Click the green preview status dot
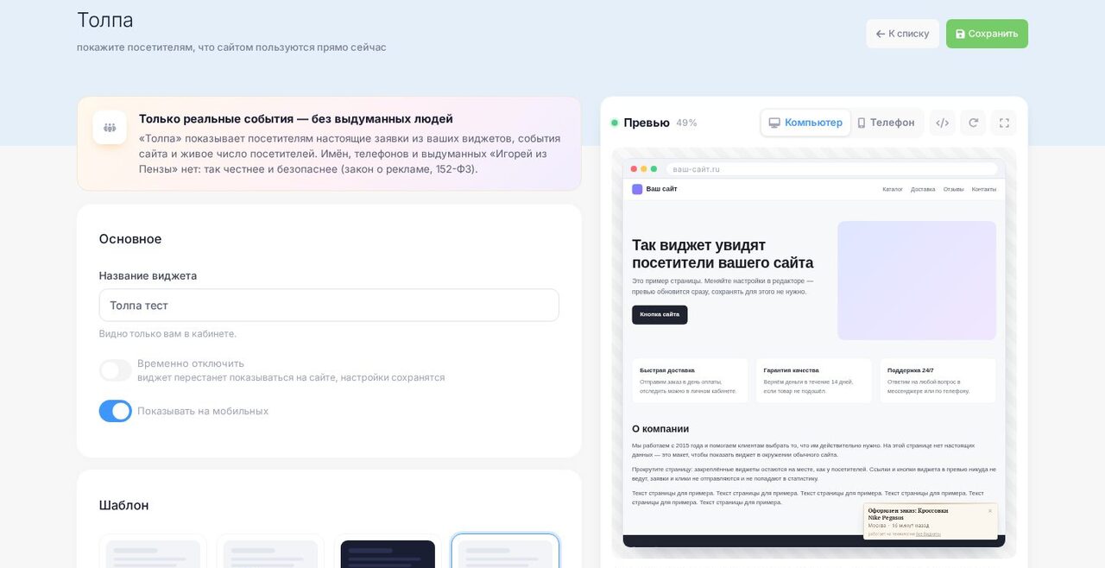The height and width of the screenshot is (568, 1105). click(x=615, y=123)
